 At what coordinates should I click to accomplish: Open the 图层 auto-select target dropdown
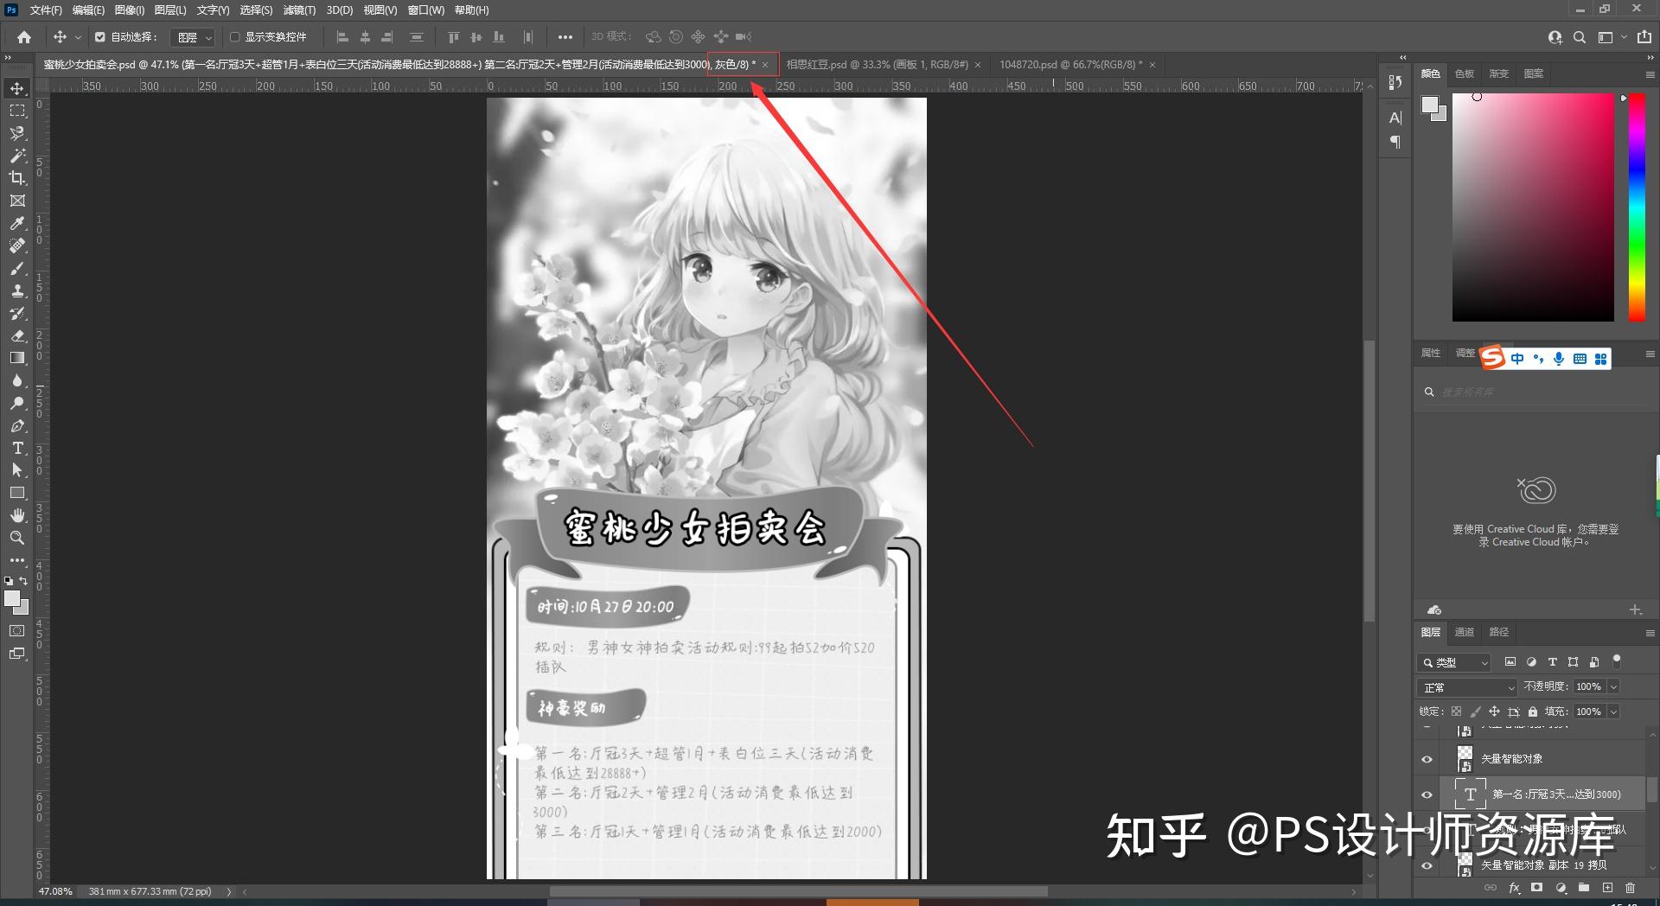point(193,37)
